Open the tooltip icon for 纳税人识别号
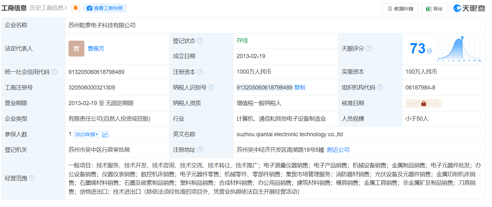Image resolution: width=492 pixels, height=207 pixels. point(211,88)
